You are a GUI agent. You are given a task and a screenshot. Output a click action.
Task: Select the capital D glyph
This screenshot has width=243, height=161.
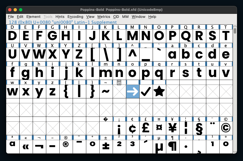pos(13,36)
